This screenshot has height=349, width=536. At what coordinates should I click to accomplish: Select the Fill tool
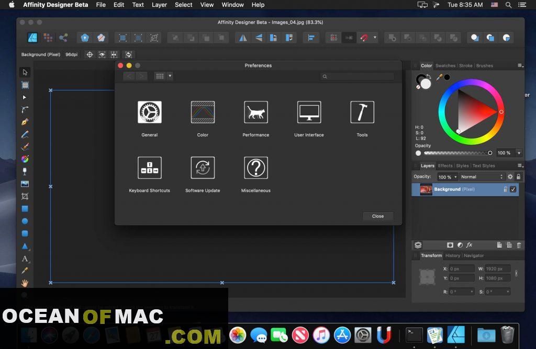[25, 159]
